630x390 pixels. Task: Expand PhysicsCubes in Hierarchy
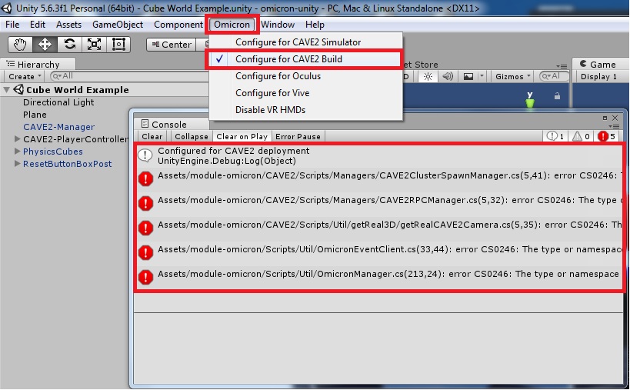pos(17,152)
